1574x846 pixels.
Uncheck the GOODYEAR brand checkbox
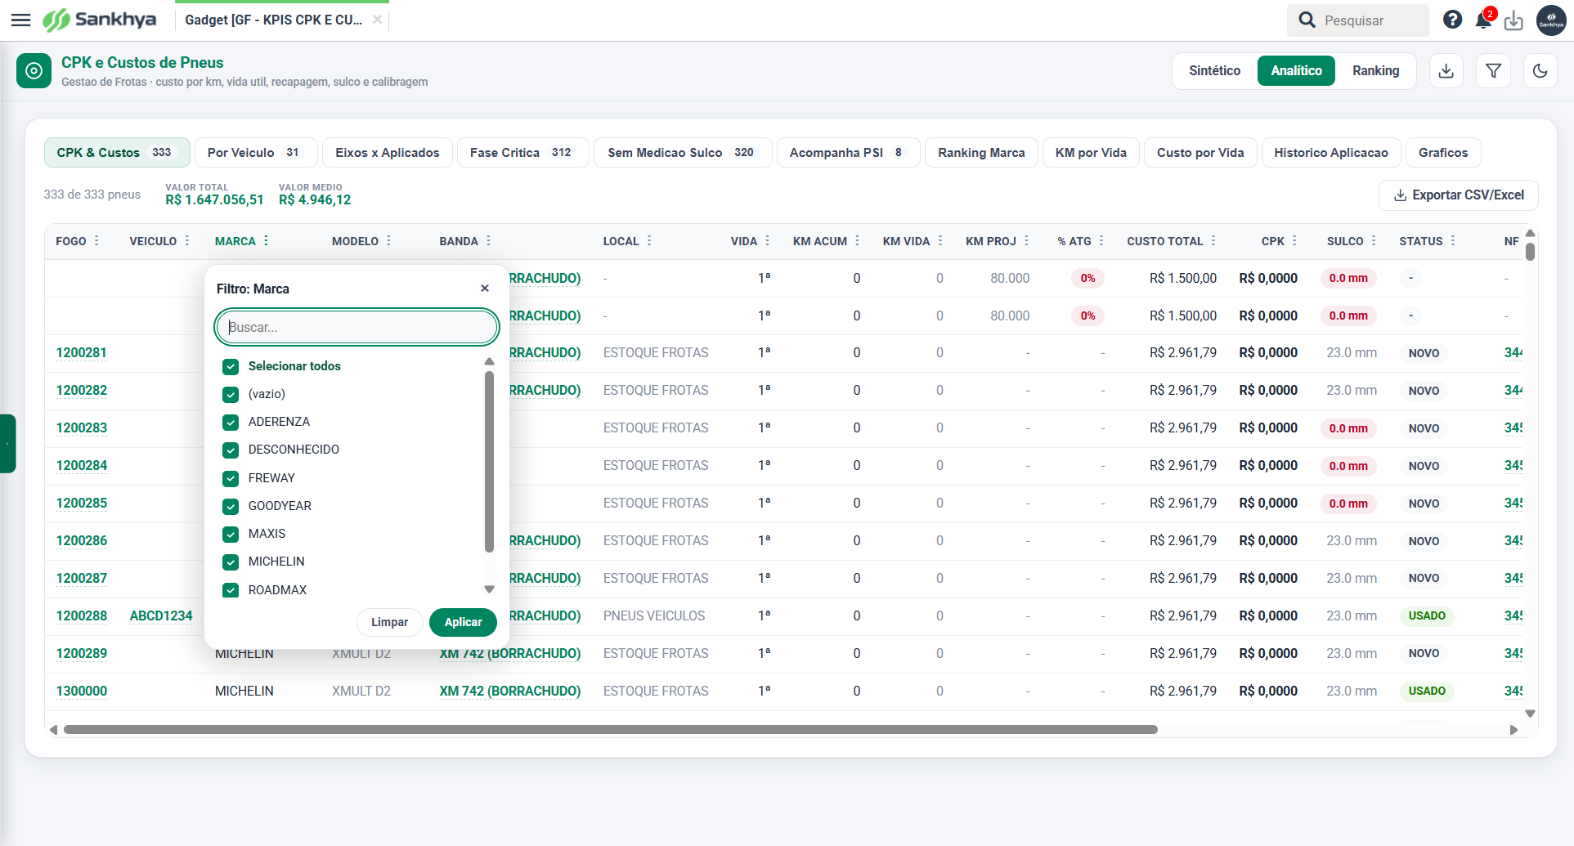231,507
